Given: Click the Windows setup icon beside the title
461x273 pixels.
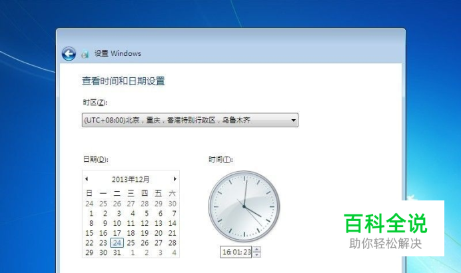Looking at the screenshot, I should coord(85,54).
